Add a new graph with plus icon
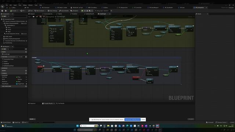This screenshot has width=235, height=132. coord(26,52)
